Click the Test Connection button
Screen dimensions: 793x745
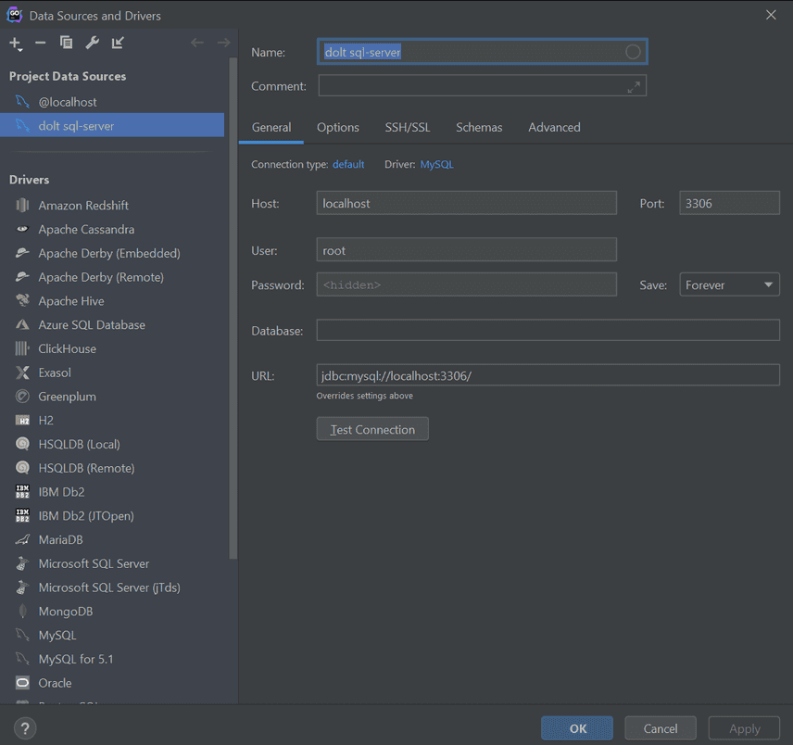pos(372,429)
